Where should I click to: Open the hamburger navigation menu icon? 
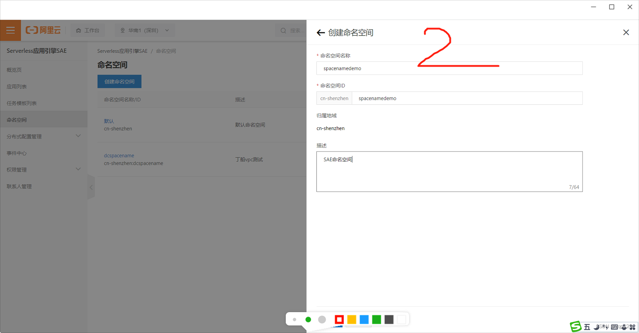[x=10, y=30]
